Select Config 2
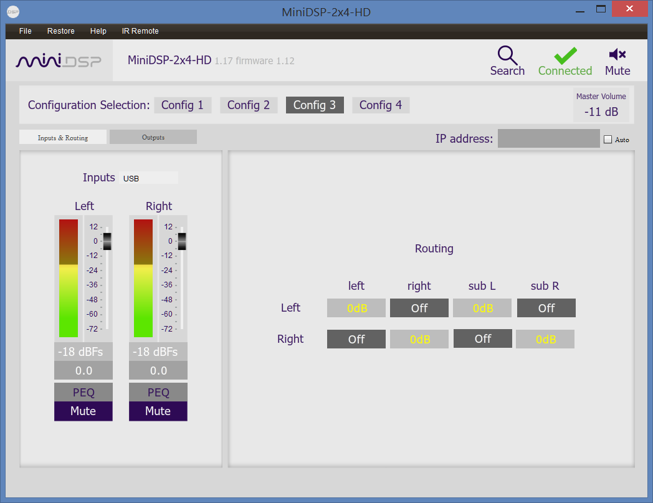Image resolution: width=653 pixels, height=503 pixels. (x=249, y=105)
